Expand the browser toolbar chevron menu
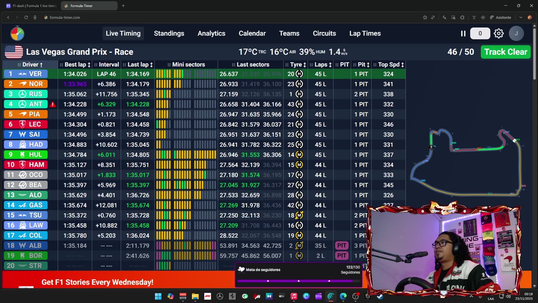This screenshot has height=303, width=538. coord(521,17)
